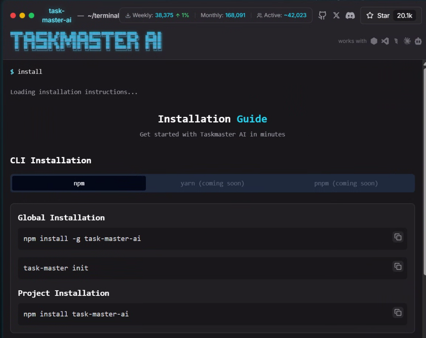Click 'npm install task-master-ai' code text
Screen dimensions: 426x338
click(76, 314)
